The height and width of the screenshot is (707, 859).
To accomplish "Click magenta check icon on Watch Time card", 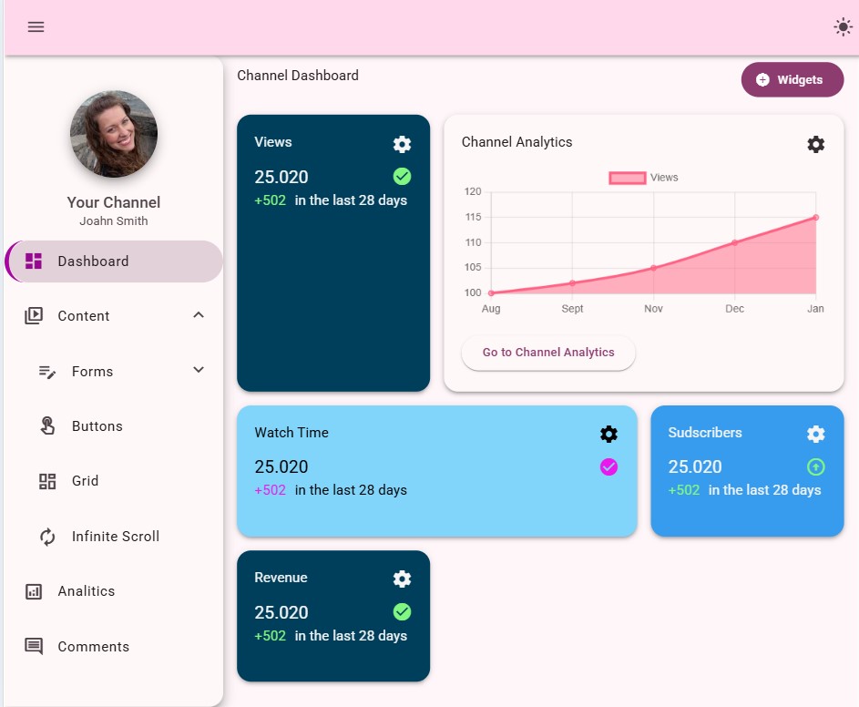I will click(608, 466).
